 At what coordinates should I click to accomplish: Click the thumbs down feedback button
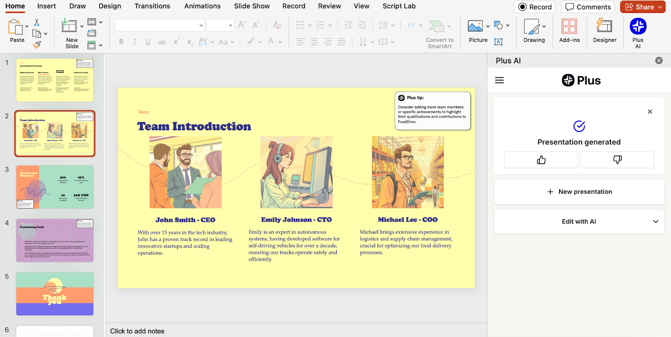pyautogui.click(x=617, y=160)
